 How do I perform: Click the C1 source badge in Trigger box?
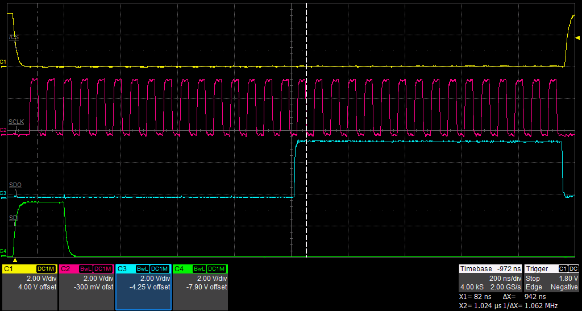coord(563,269)
